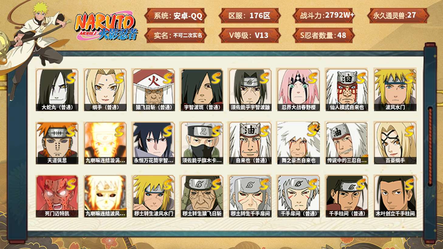Select the 大蛇丸(普通) ninja portrait

click(x=57, y=90)
